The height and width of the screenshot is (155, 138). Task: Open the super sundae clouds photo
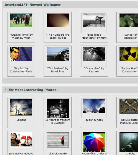point(94,106)
